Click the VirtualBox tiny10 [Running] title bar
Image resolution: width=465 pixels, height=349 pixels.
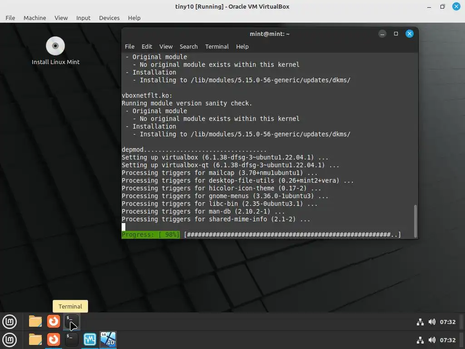pyautogui.click(x=232, y=6)
